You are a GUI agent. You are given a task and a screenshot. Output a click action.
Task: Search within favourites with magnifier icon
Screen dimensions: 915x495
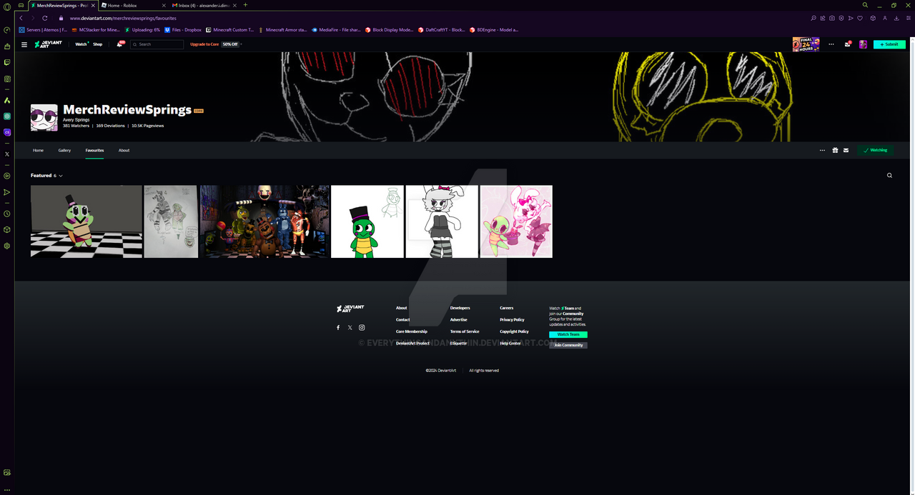point(889,175)
